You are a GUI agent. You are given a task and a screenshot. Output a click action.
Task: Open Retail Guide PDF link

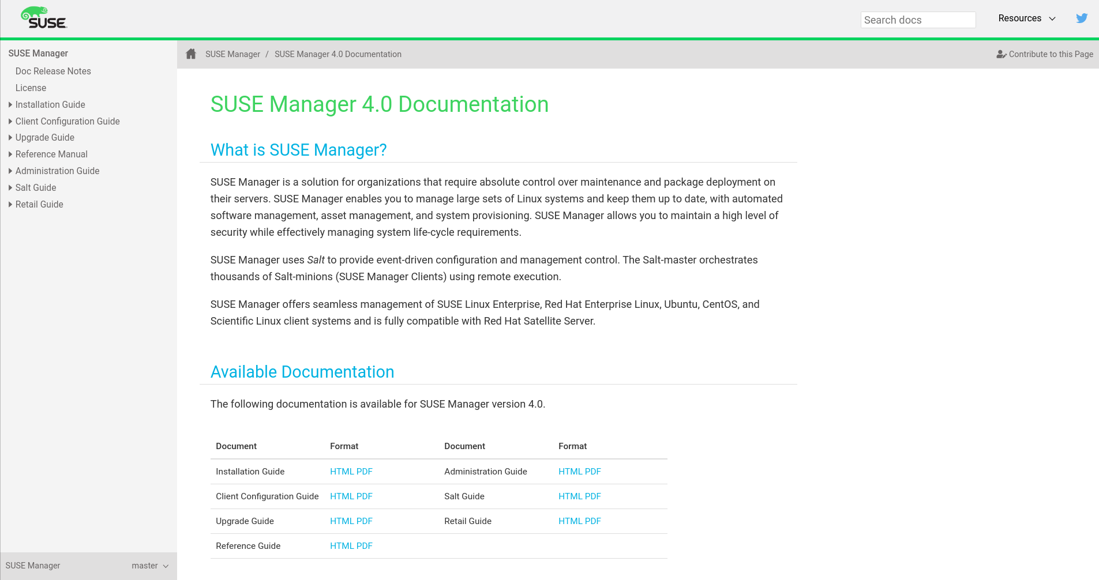point(592,521)
